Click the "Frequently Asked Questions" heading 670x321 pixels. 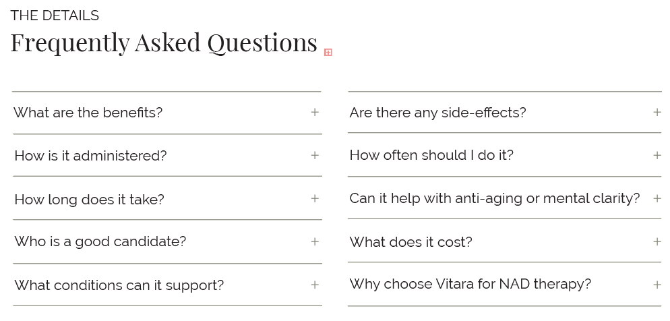[x=164, y=42]
